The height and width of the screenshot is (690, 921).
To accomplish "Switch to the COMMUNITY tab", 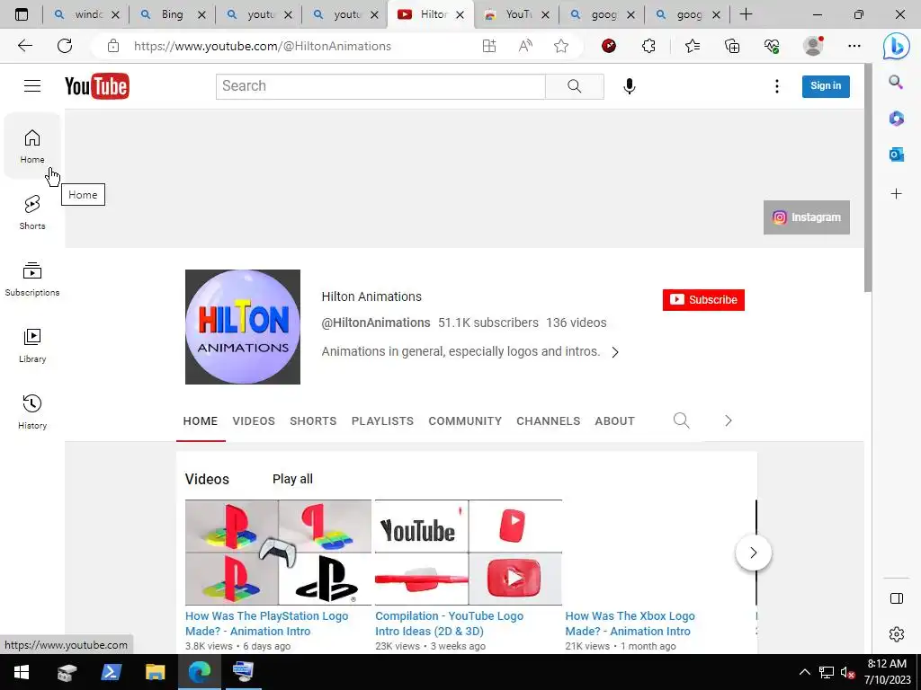I will pyautogui.click(x=465, y=420).
